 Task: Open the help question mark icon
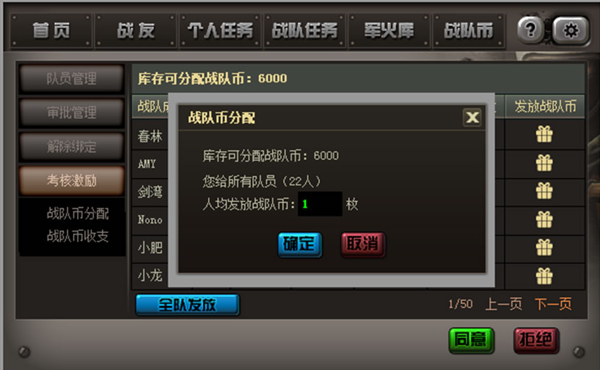(530, 29)
